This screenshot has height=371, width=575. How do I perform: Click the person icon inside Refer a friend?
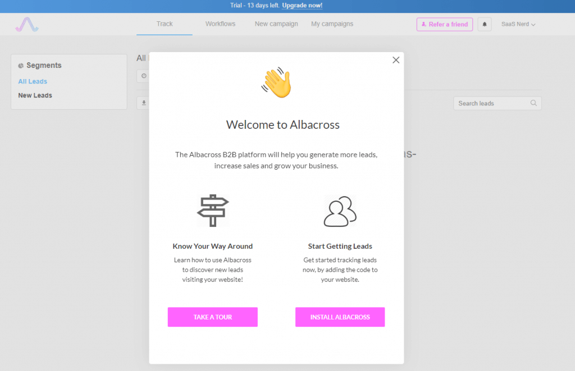coord(425,24)
